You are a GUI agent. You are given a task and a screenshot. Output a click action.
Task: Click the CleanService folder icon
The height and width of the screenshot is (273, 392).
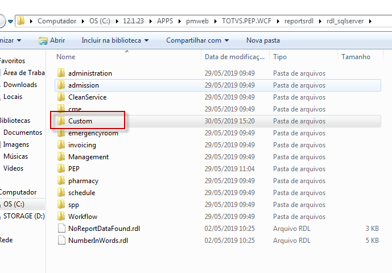coord(61,97)
